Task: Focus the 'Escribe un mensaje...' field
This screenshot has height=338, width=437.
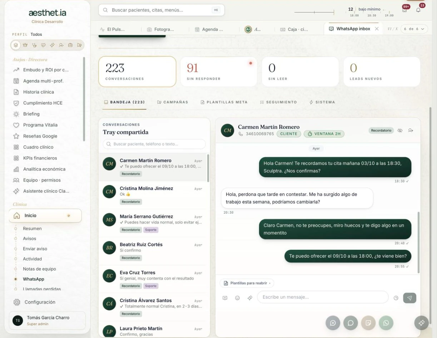Action: [x=323, y=297]
